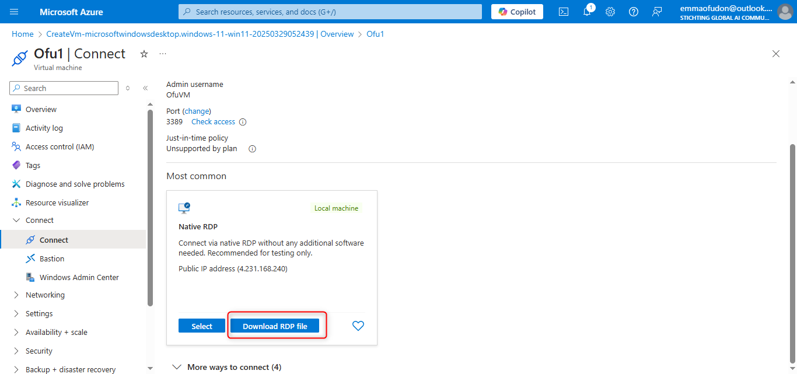
Task: Open the more options ellipsis beside title
Action: [x=163, y=54]
